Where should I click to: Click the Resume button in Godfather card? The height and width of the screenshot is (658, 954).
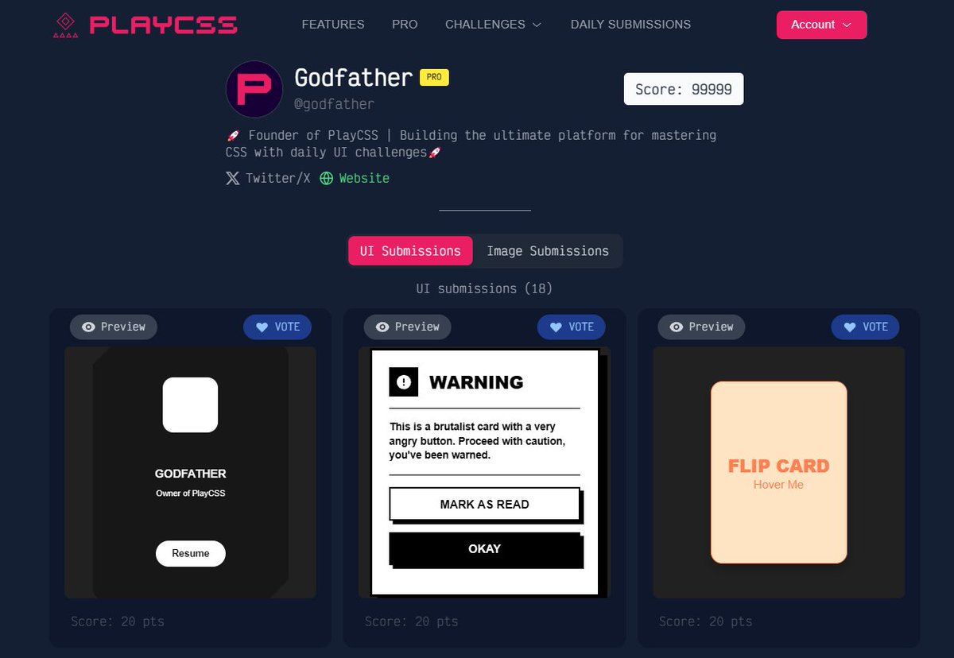[x=191, y=553]
